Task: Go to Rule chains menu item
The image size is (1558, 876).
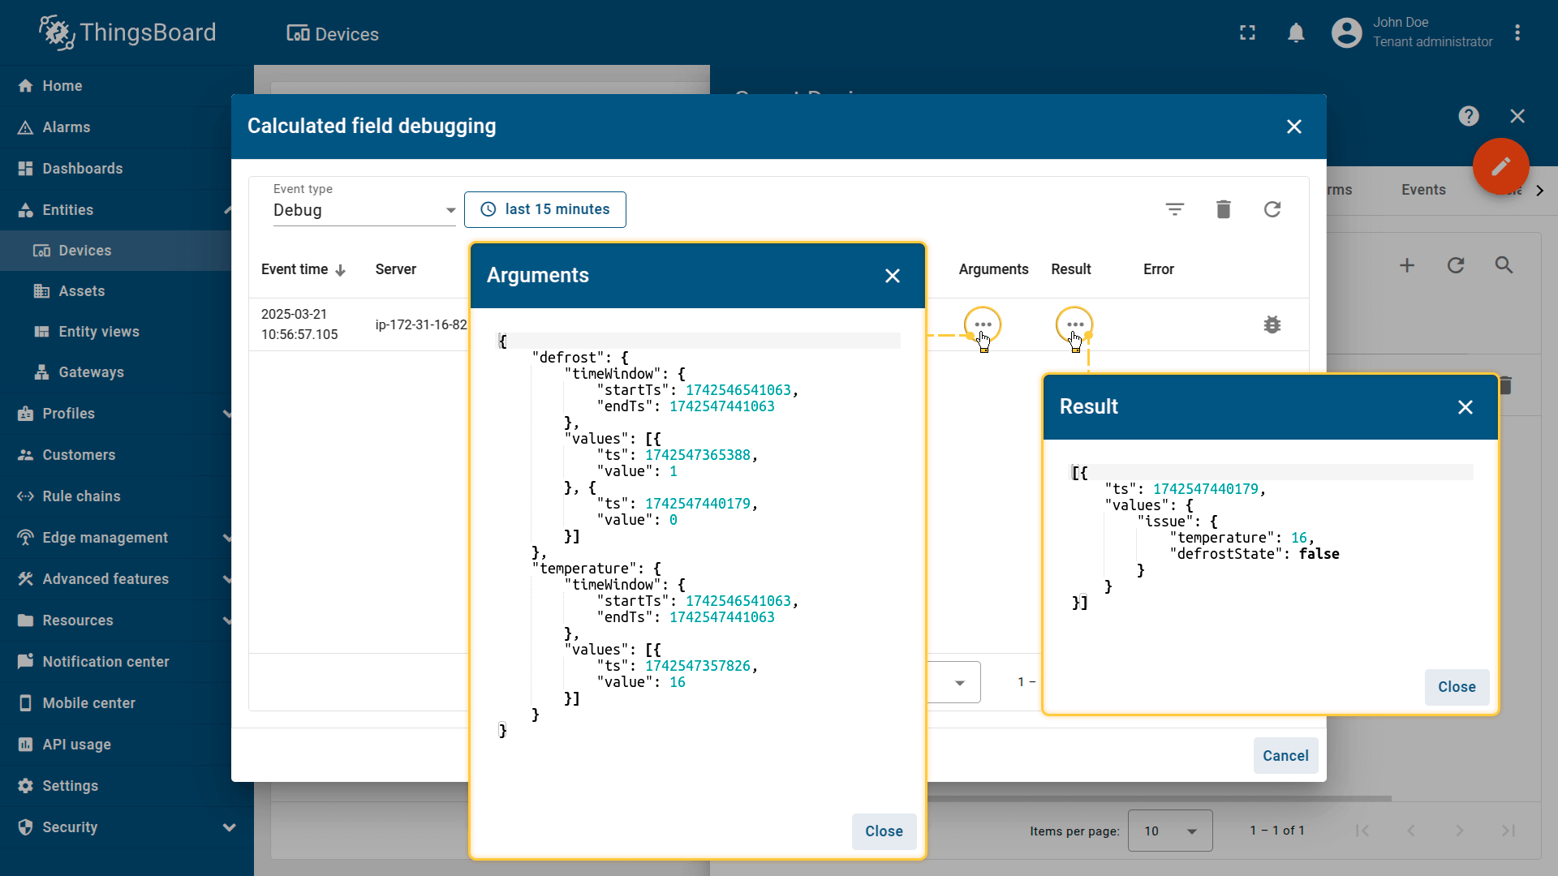Action: click(x=81, y=496)
